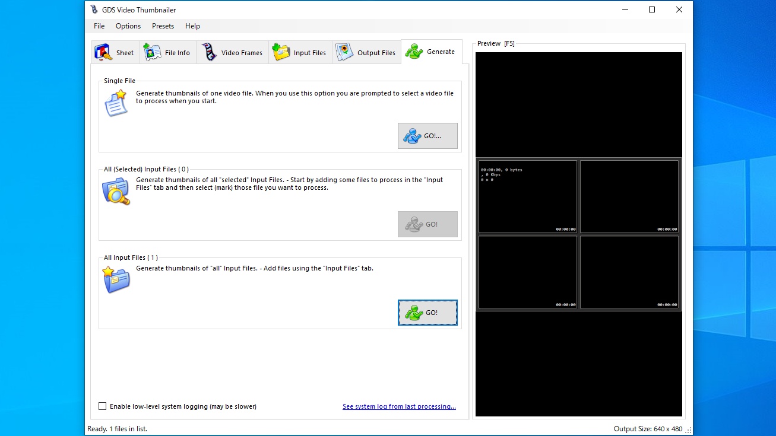Open the Presets menu
The width and height of the screenshot is (776, 436).
(x=163, y=26)
